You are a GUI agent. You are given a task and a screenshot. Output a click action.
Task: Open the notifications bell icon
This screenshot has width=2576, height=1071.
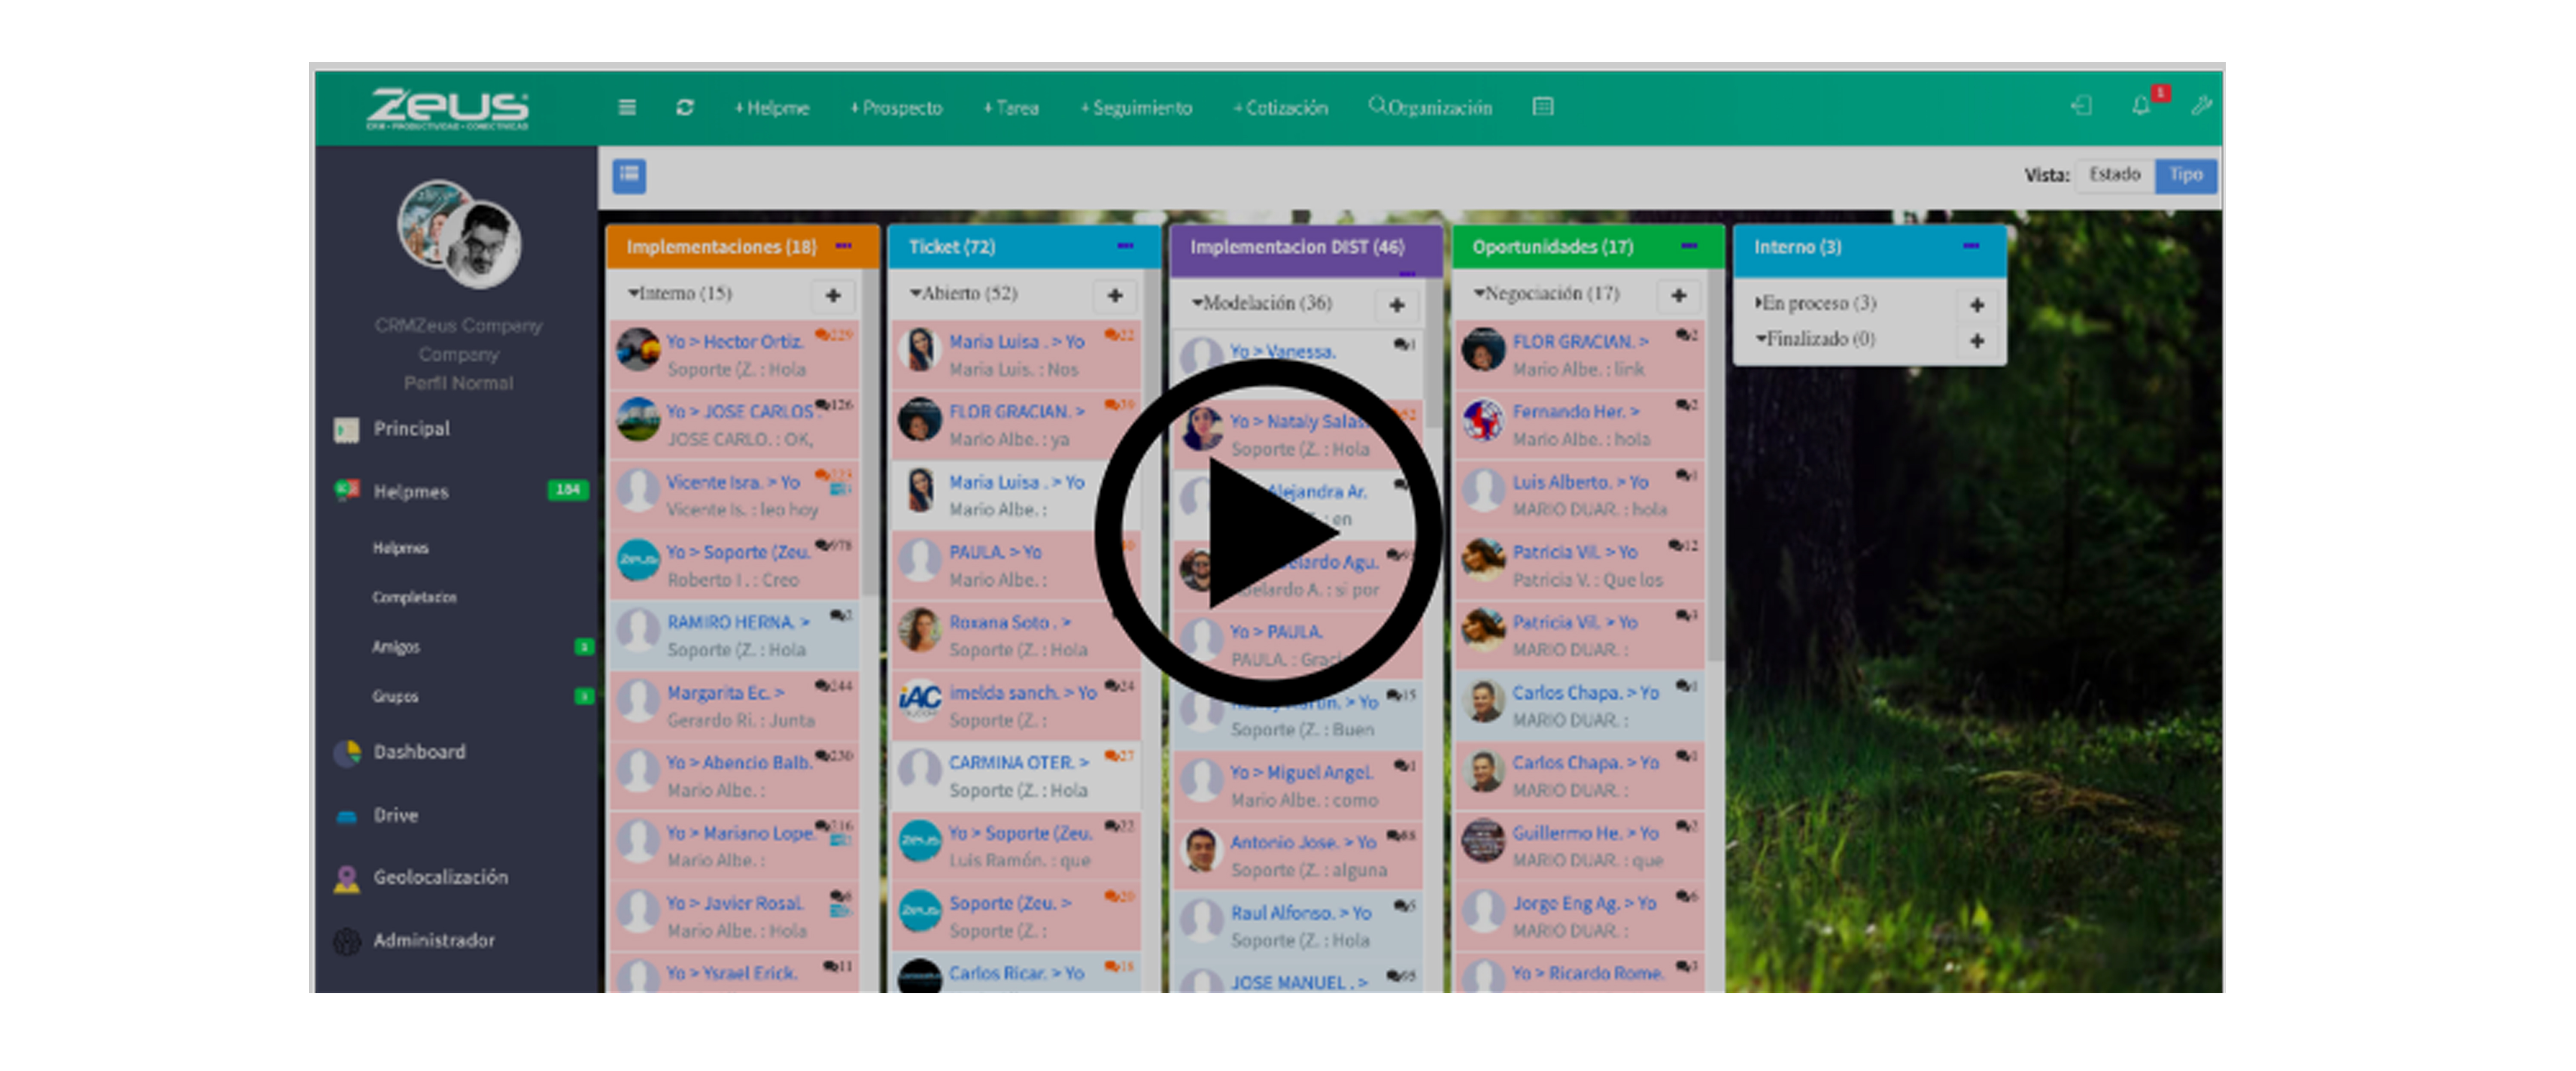tap(2141, 105)
